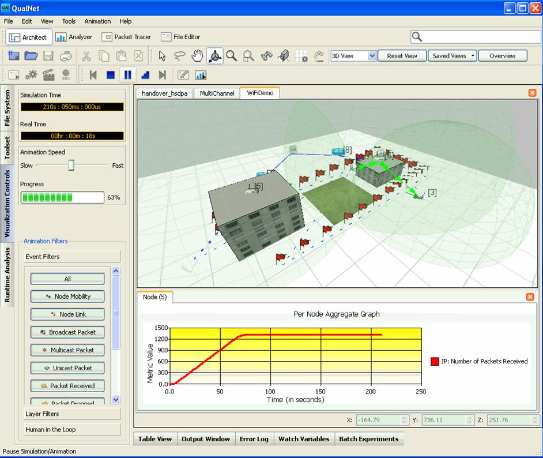
Task: Paste with the clipboard icon
Action: [121, 56]
